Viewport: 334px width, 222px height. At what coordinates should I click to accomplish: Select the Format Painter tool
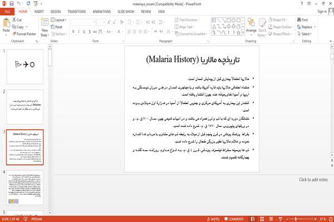24,34
